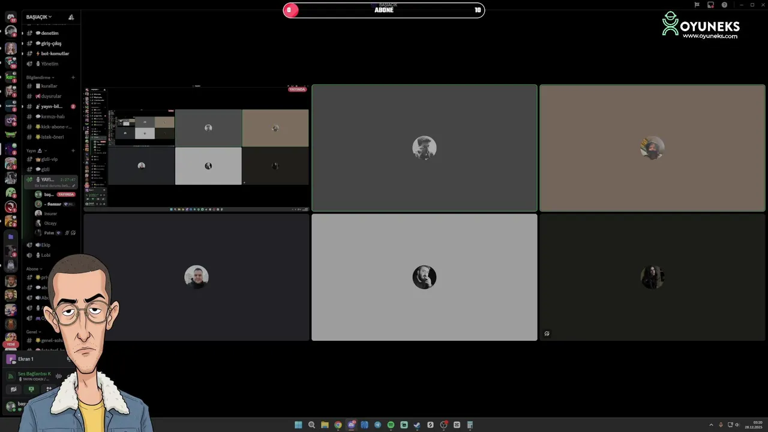Show hidden system tray icons

(711, 425)
